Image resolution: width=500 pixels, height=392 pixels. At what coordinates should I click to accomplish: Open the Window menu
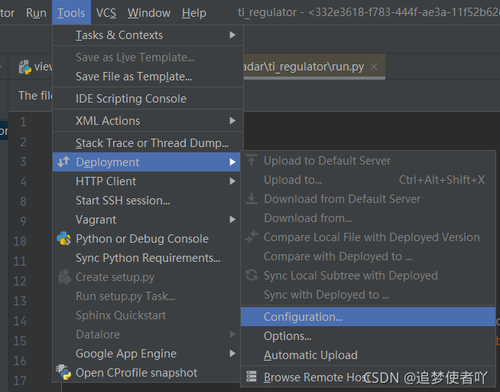point(149,13)
